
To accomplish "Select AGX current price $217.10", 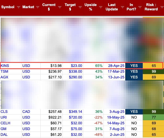I will (52, 77).
